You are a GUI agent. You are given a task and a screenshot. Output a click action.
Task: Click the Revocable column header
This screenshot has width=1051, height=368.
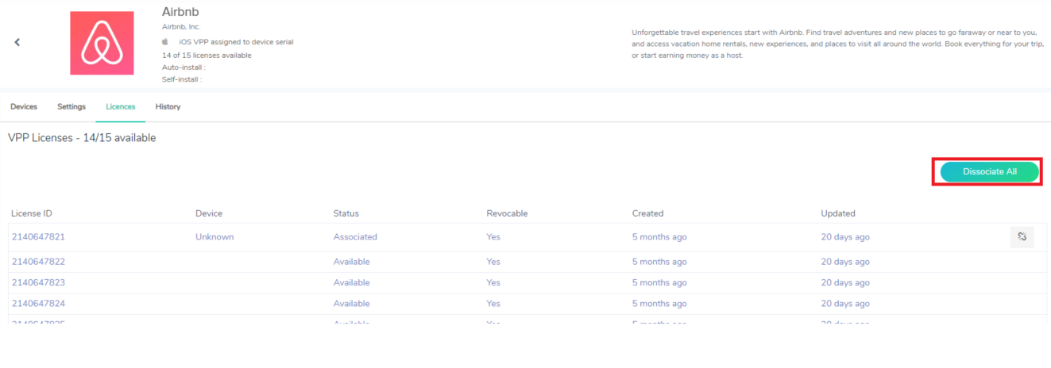507,213
